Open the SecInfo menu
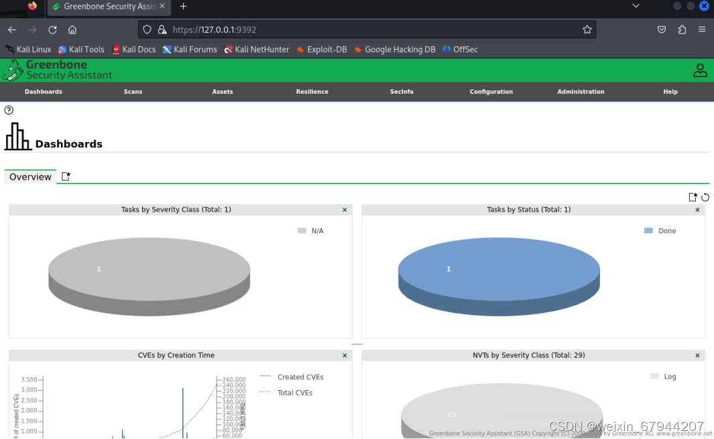The height and width of the screenshot is (439, 714). (402, 92)
